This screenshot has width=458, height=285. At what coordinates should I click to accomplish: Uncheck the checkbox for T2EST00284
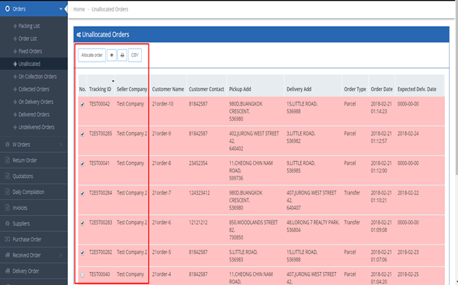pos(82,193)
